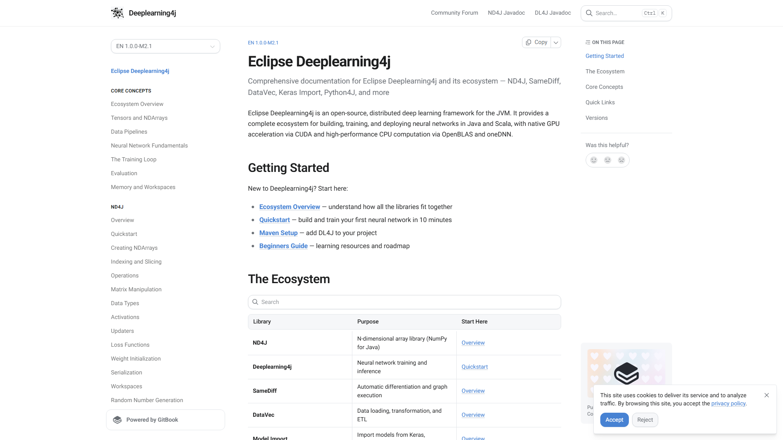Open Memory and Workspaces in sidebar
This screenshot has height=440, width=783.
(143, 187)
